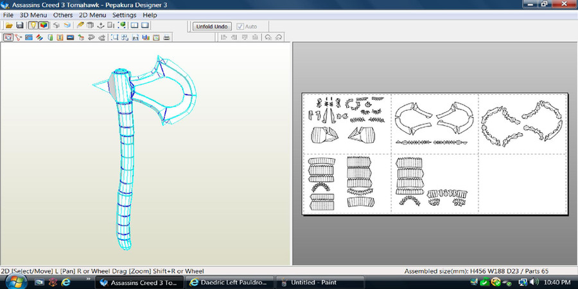Screen dimensions: 578x289
Task: Switch to Daedric Left Pauldron browser window
Action: 229,283
